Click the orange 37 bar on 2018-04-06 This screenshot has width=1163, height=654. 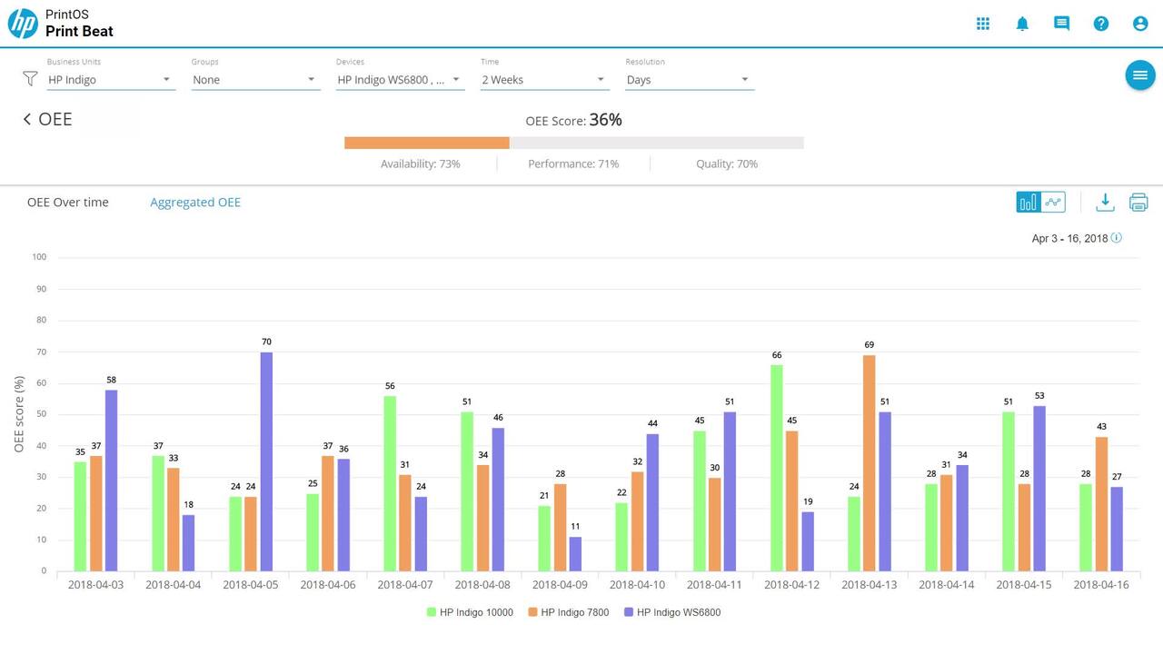[328, 513]
